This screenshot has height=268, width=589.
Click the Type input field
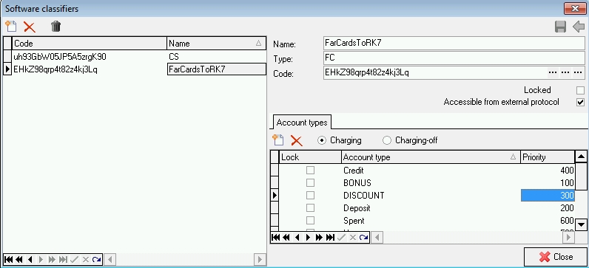(x=454, y=58)
